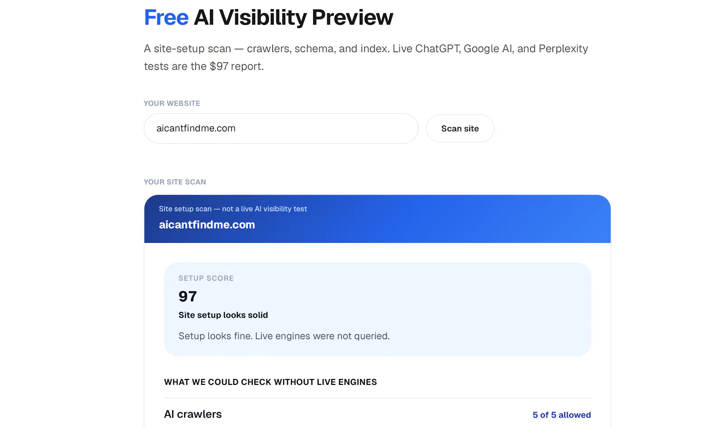The image size is (724, 427).
Task: Click the '$97 report' text in the description
Action: pyautogui.click(x=236, y=66)
